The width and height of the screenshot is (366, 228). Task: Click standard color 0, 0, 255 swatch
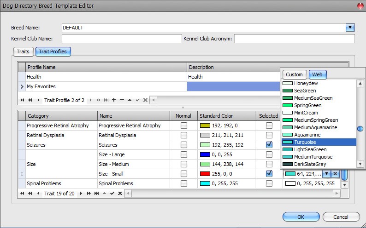coord(205,154)
